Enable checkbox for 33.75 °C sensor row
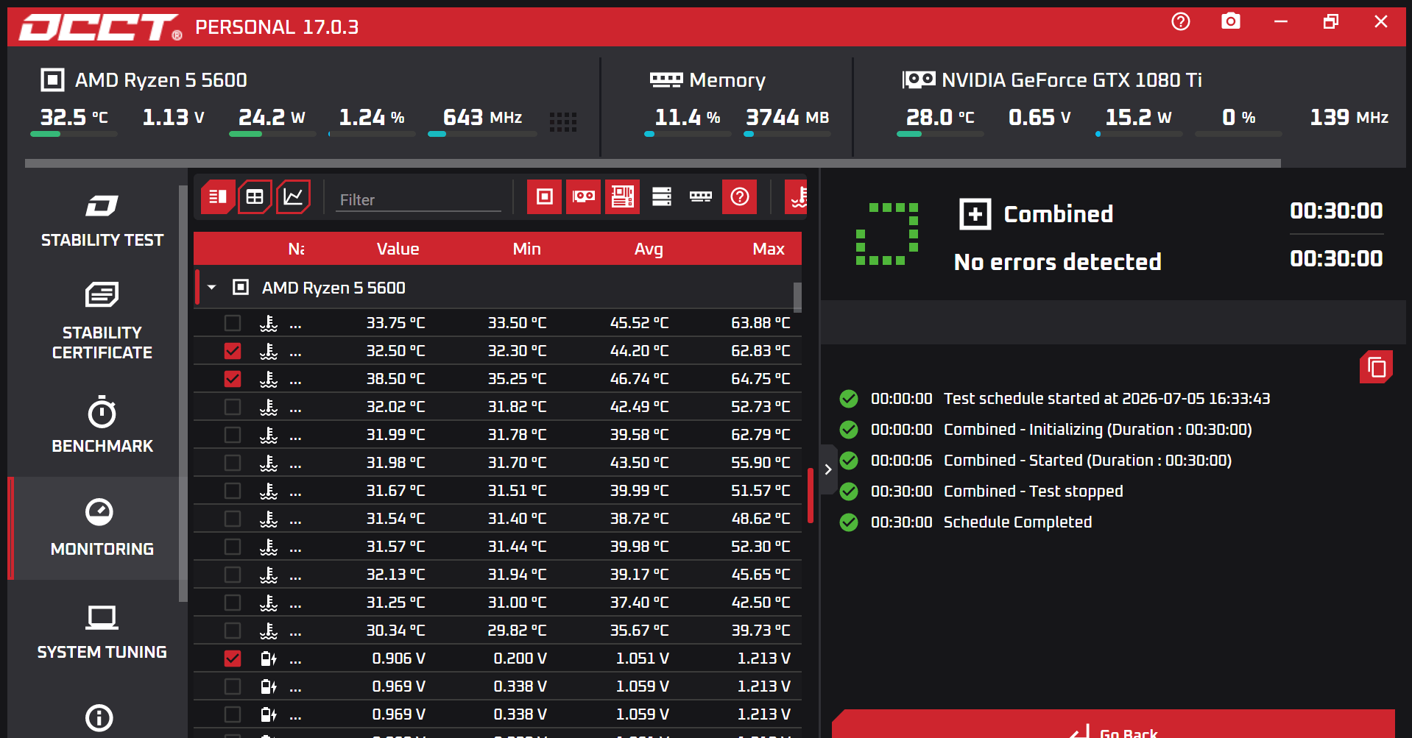This screenshot has height=738, width=1412. click(x=233, y=323)
